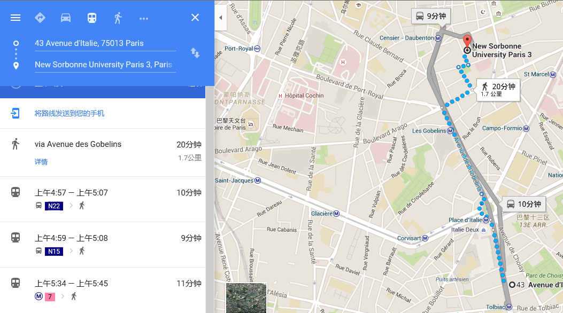Open the hamburger main menu
The height and width of the screenshot is (313, 563).
click(16, 18)
